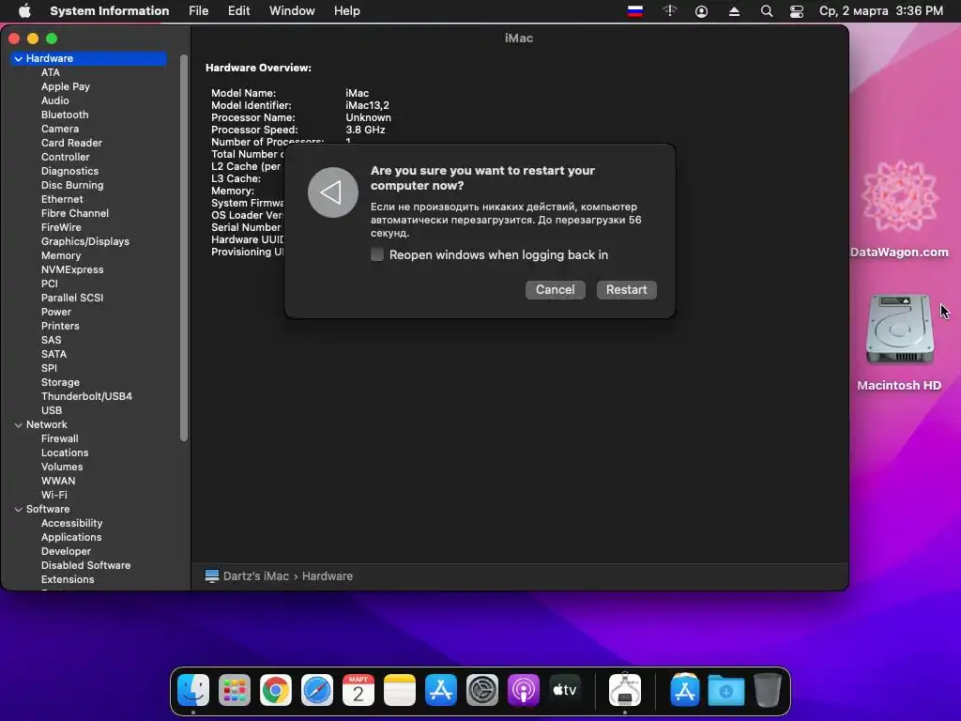
Task: Launch Google Chrome from the Dock
Action: pos(276,690)
